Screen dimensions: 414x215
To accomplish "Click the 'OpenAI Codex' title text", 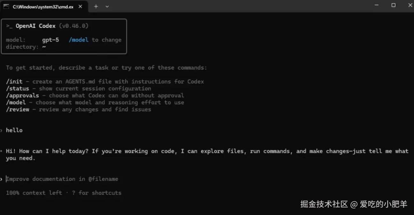I will [35, 26].
